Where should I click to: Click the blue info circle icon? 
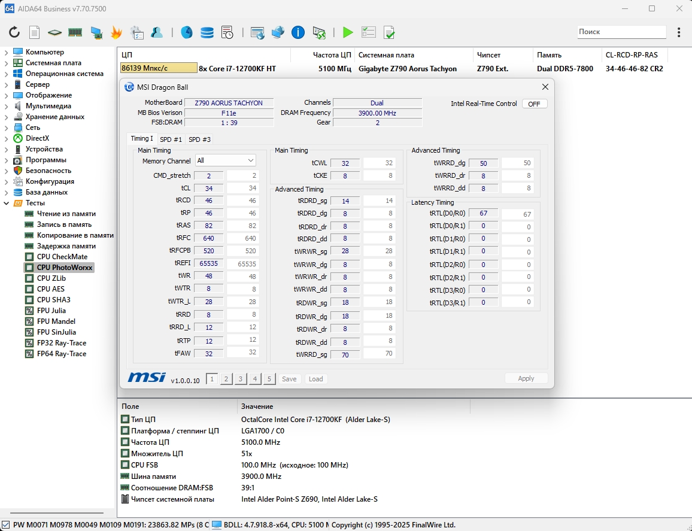298,32
